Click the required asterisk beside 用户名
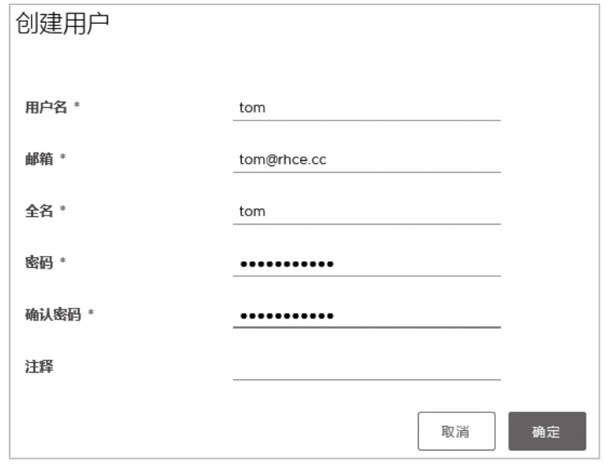 [x=77, y=105]
